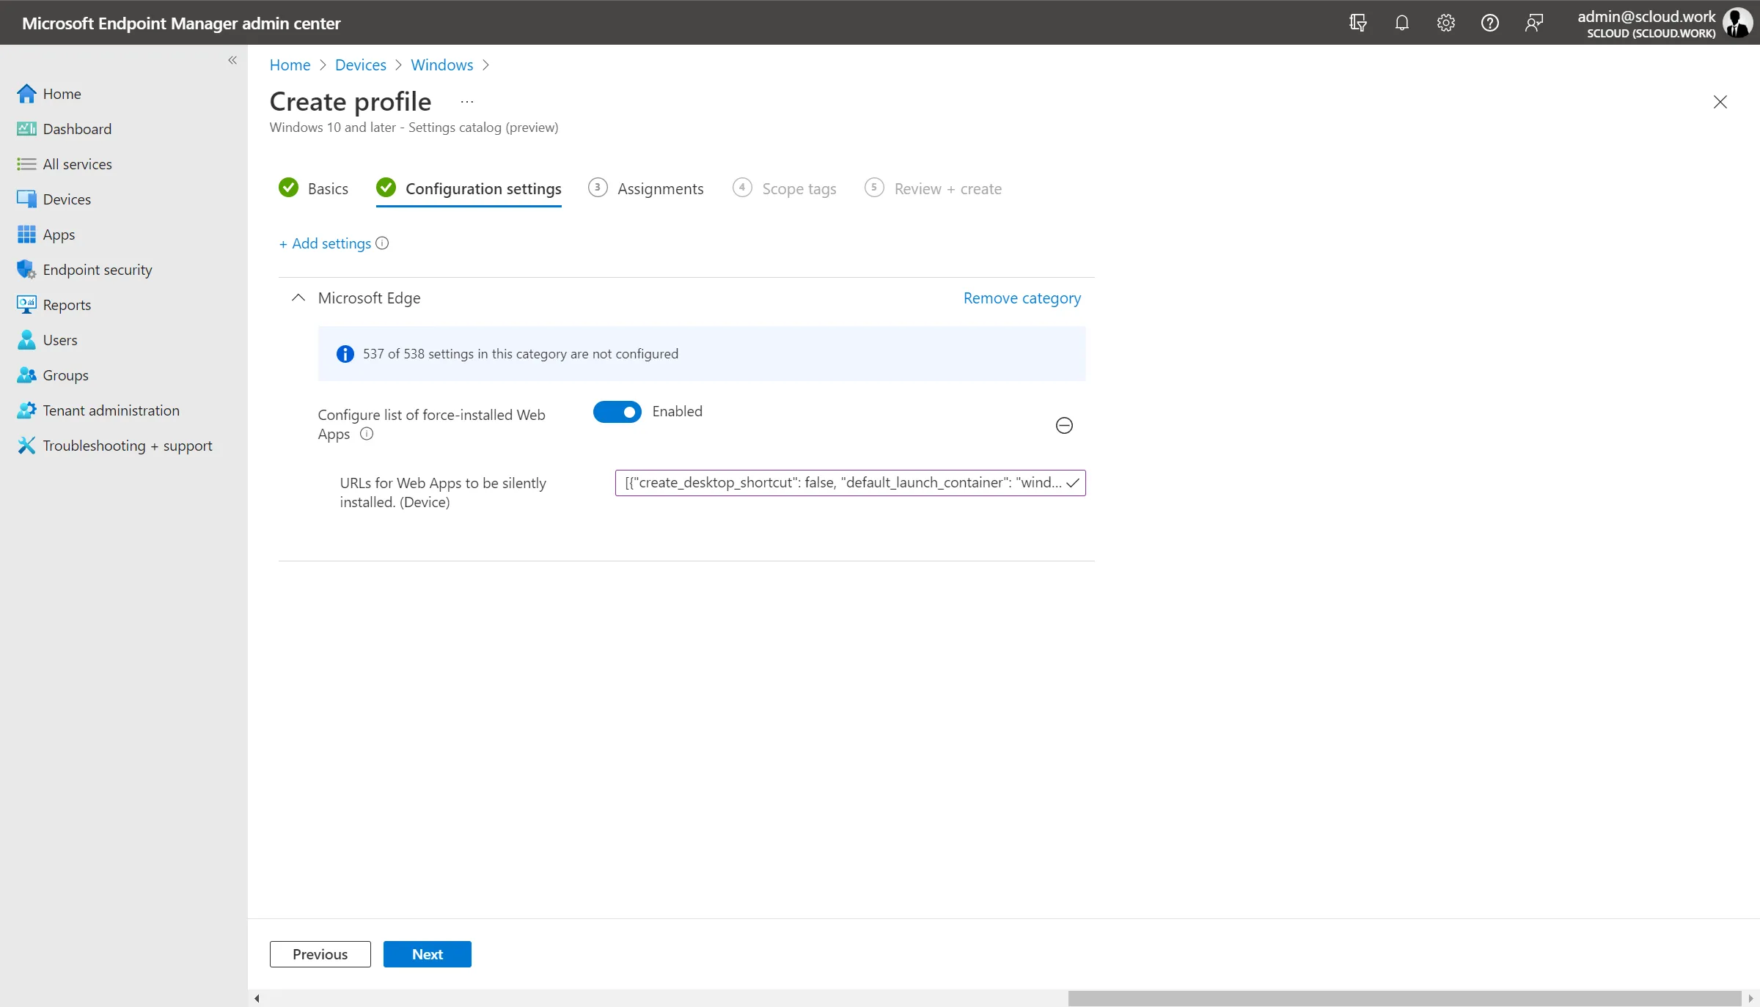
Task: Click the Tenant administration icon
Action: 26,410
